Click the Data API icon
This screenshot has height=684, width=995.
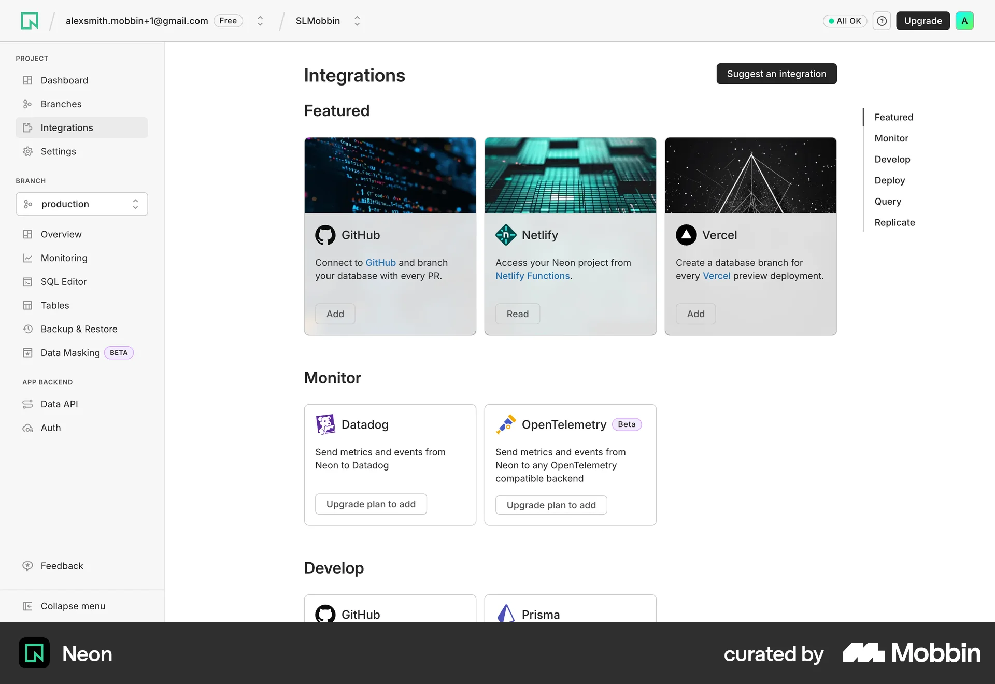coord(27,404)
